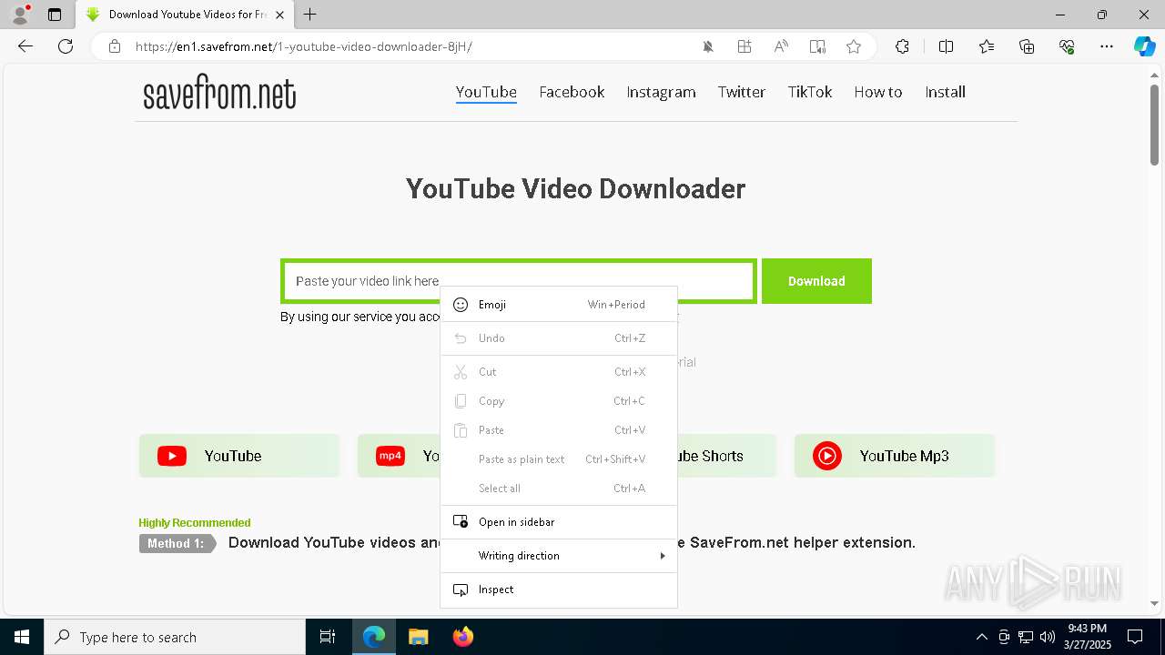This screenshot has height=655, width=1165.
Task: Open the notification center icon
Action: tap(1135, 637)
